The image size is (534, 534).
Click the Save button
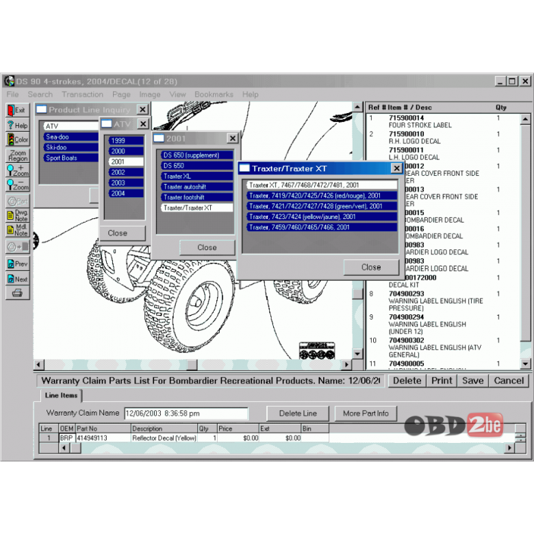[x=472, y=381]
